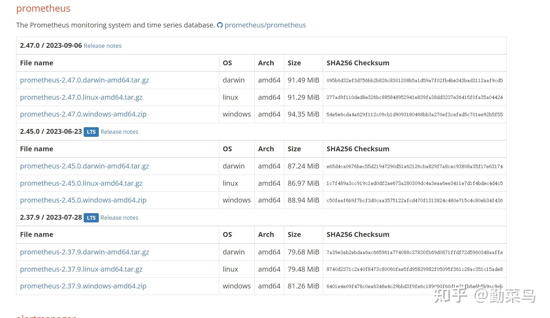The height and width of the screenshot is (318, 550).
Task: Download prometheus-2.45.0.linux-amd64.tar.gz
Action: point(81,183)
